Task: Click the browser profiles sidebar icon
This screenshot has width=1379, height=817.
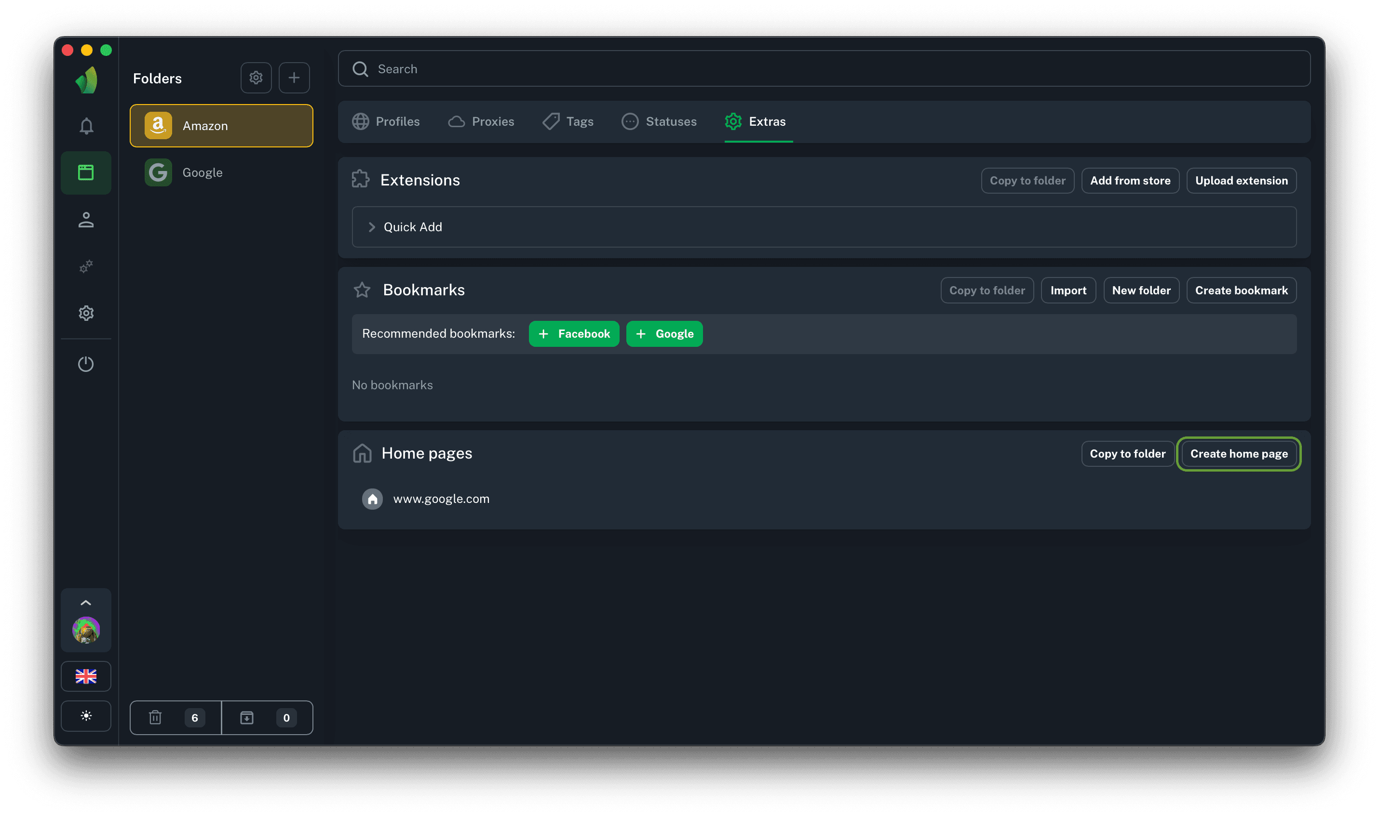Action: (x=86, y=173)
